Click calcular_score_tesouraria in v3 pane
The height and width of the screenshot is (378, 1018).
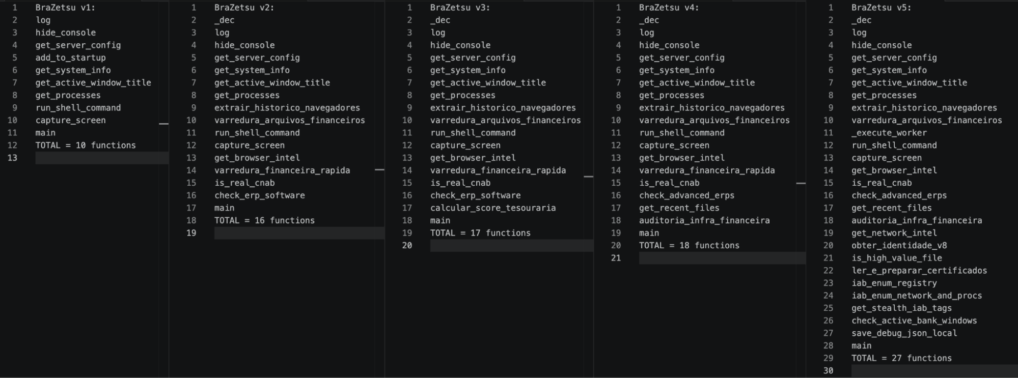pyautogui.click(x=492, y=208)
